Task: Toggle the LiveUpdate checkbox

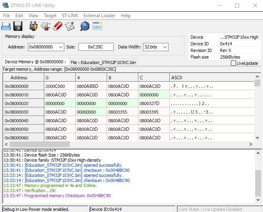Action: (x=233, y=63)
